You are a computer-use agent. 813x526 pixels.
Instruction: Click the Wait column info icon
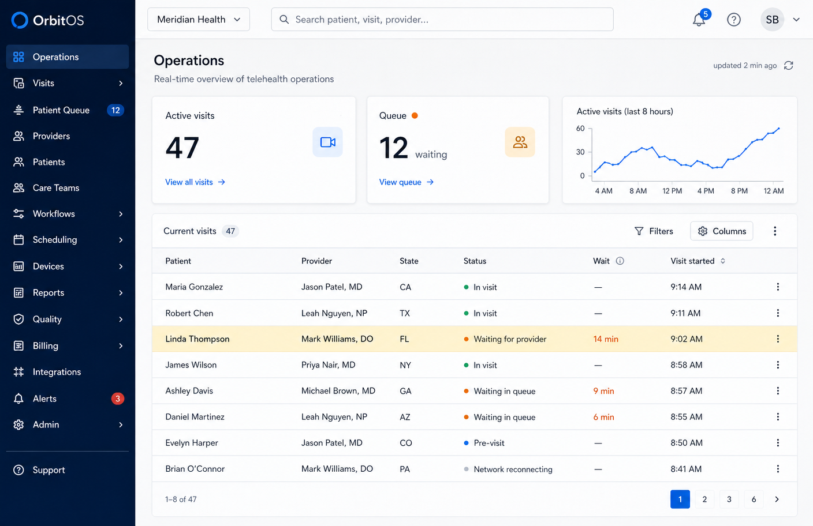pyautogui.click(x=620, y=261)
